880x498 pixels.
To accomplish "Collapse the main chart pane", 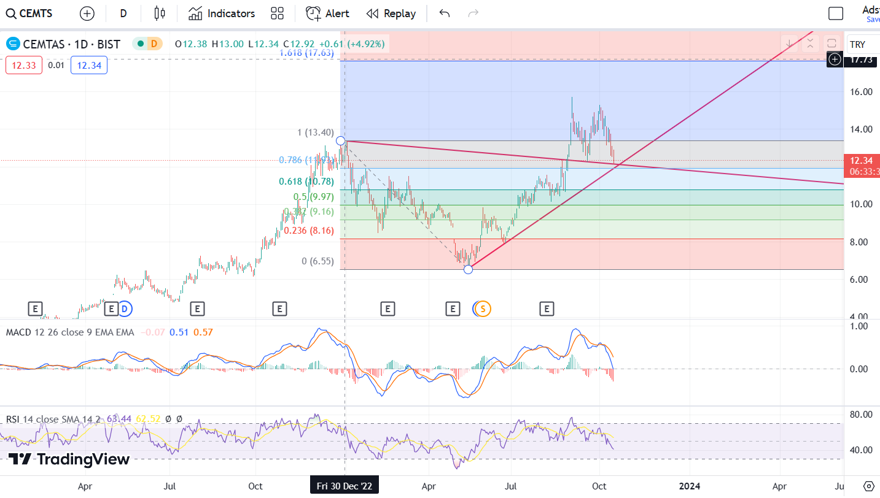I will (x=810, y=43).
